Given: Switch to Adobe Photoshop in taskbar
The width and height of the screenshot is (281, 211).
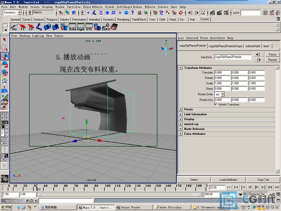Looking at the screenshot, I should (x=172, y=207).
